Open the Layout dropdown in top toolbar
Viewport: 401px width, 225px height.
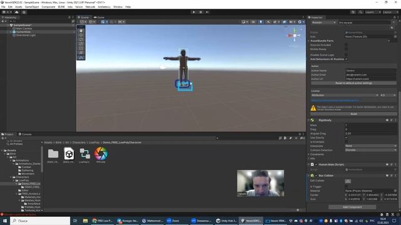point(390,12)
